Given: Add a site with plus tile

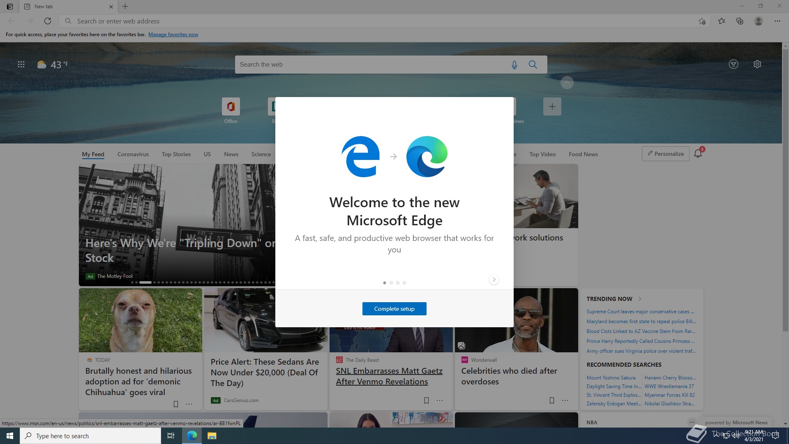Looking at the screenshot, I should (x=552, y=106).
